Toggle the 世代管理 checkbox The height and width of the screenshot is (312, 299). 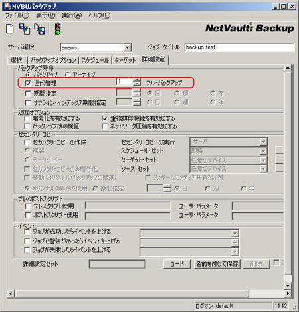click(28, 83)
